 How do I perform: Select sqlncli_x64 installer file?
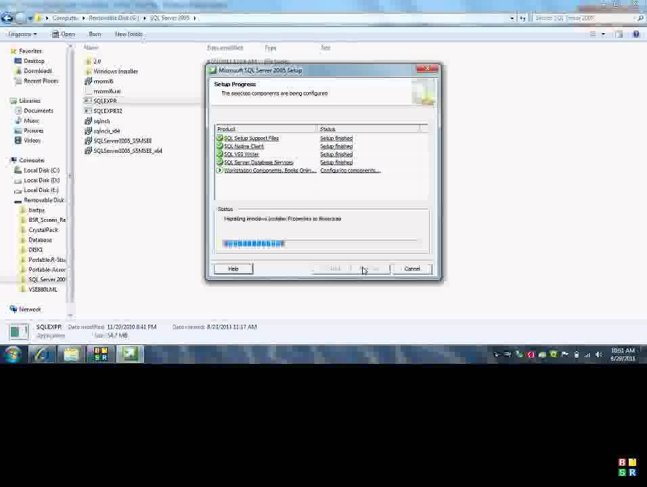click(106, 131)
